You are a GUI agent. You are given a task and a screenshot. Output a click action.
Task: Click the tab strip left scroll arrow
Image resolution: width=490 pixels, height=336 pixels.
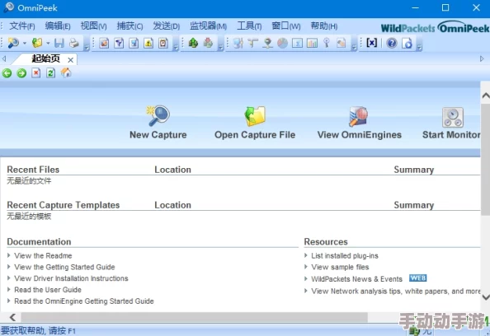pyautogui.click(x=4, y=58)
